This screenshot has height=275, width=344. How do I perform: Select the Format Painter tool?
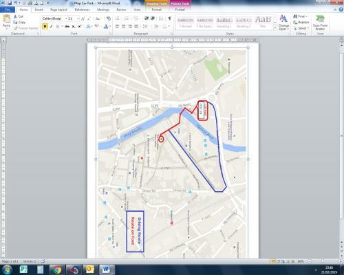[26, 28]
